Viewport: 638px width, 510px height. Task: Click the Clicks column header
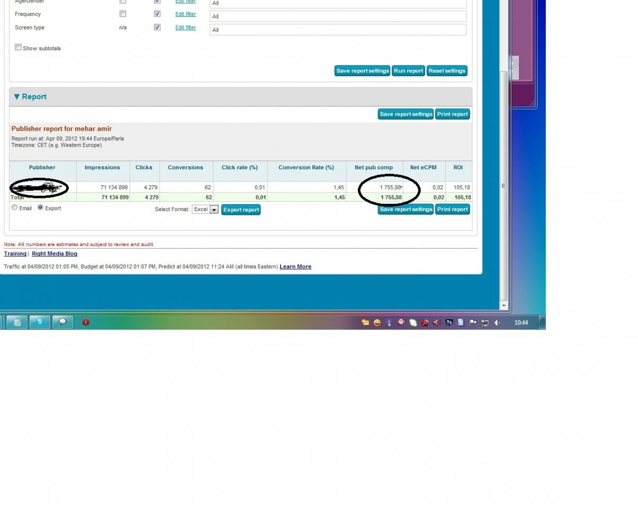click(144, 168)
